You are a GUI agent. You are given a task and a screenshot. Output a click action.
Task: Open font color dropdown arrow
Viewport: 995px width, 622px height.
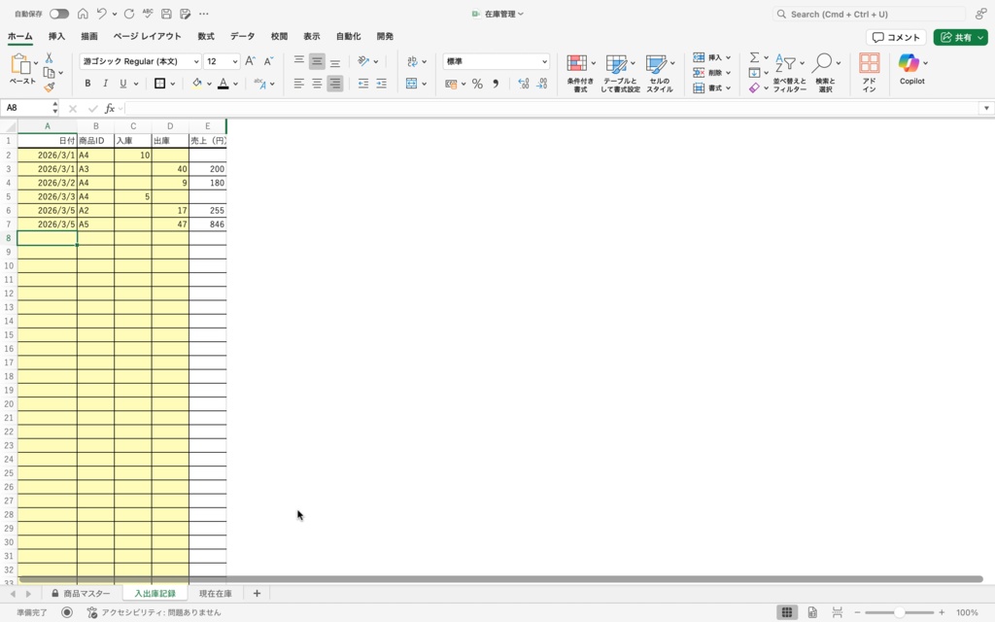pyautogui.click(x=235, y=84)
